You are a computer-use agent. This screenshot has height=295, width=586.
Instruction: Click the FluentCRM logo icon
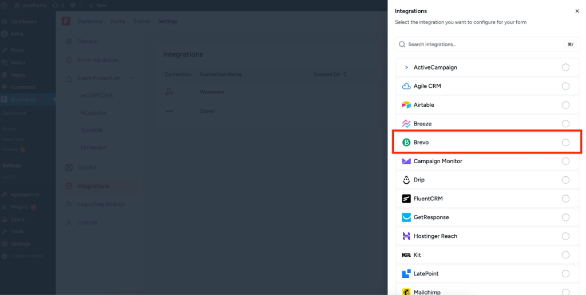tap(406, 199)
